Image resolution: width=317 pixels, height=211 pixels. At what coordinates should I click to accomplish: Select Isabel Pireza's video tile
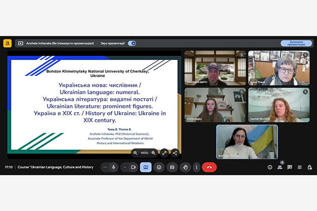pyautogui.click(x=279, y=68)
